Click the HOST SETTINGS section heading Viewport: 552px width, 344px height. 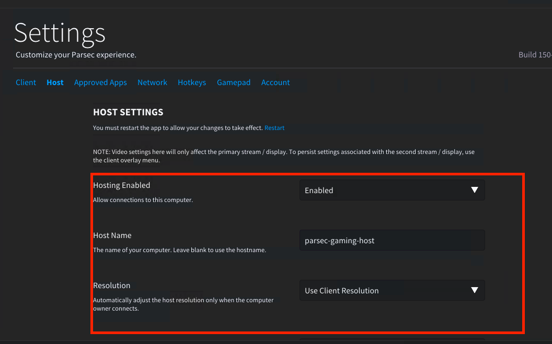pos(128,112)
